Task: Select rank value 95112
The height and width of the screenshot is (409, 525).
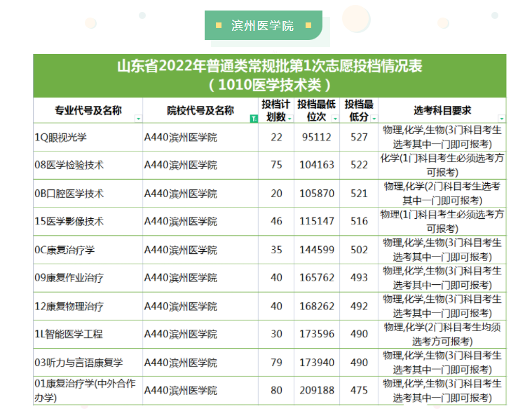Action: (317, 137)
